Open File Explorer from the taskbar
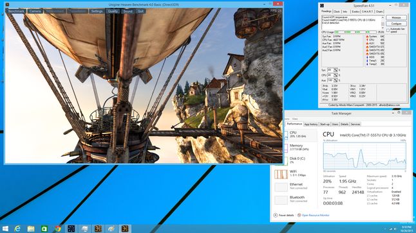Screen dimensions: 416x233 31,229
